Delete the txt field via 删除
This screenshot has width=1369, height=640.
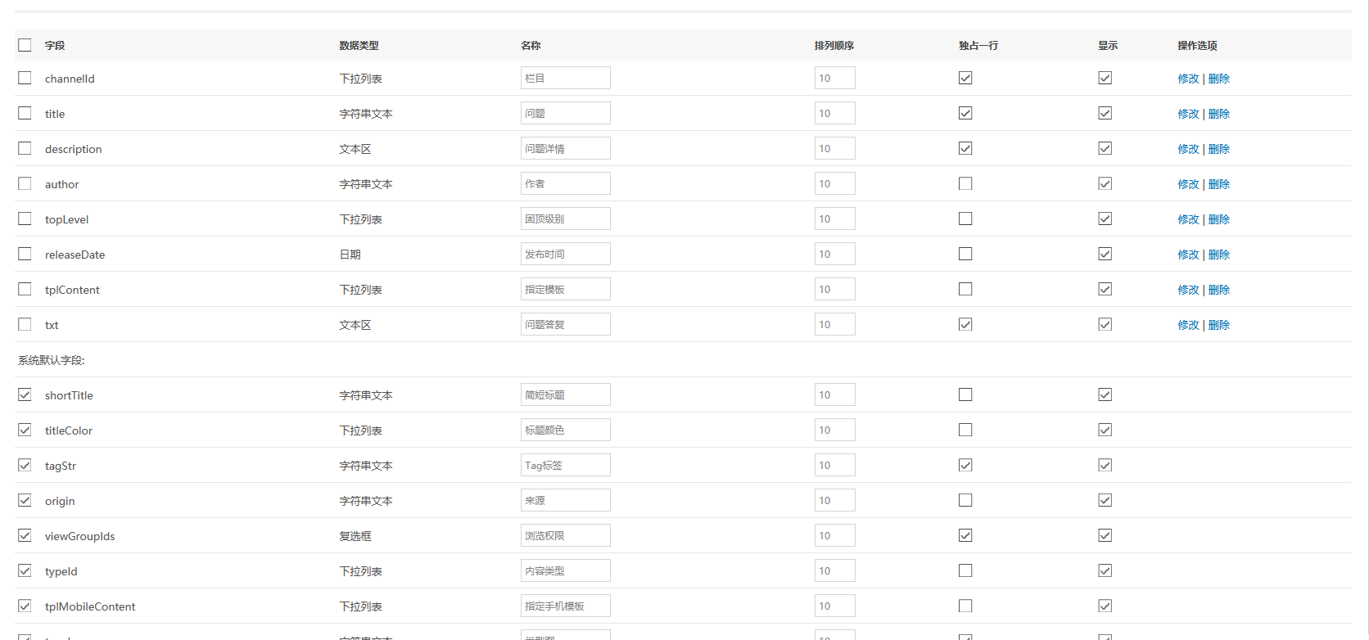click(1219, 325)
